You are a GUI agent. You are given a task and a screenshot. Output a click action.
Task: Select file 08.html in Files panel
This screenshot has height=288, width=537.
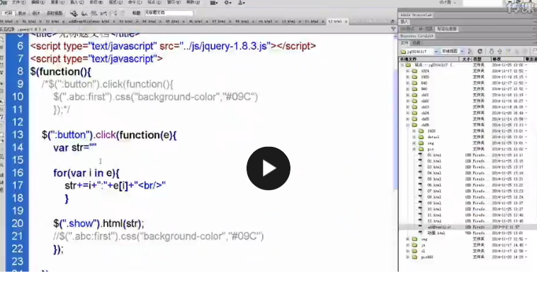[x=434, y=197]
